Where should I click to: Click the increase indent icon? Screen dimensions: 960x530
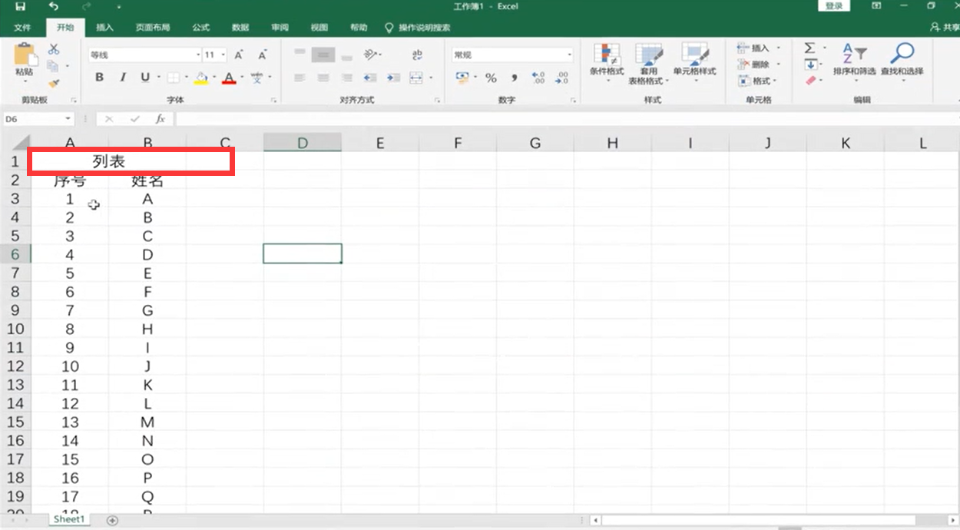[393, 78]
